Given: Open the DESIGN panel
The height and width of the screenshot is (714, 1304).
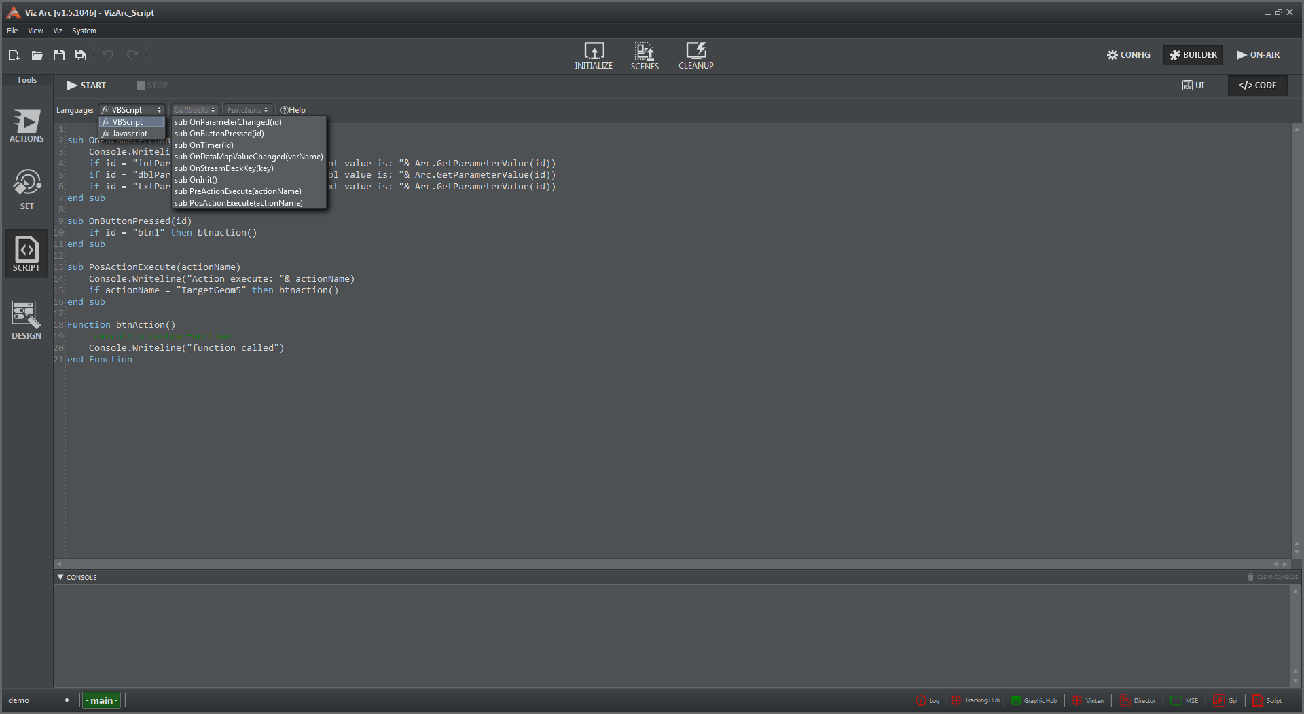Looking at the screenshot, I should coord(26,320).
